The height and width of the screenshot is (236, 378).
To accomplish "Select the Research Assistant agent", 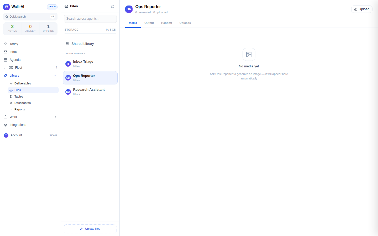I will [x=90, y=92].
